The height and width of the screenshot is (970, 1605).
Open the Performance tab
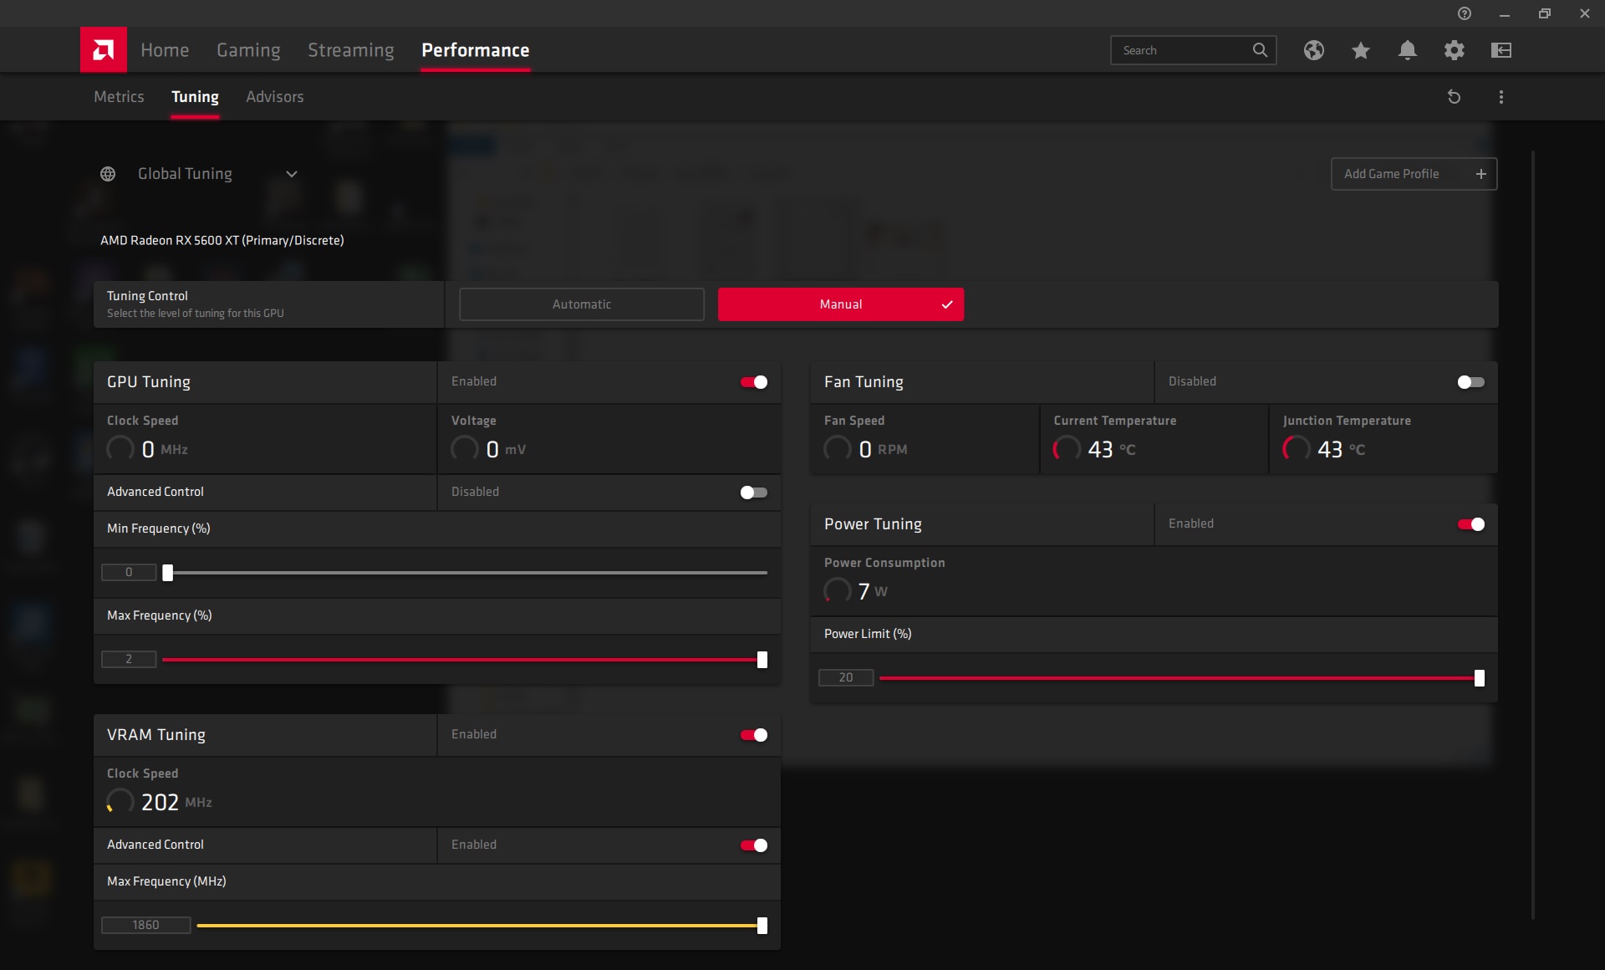pos(476,50)
